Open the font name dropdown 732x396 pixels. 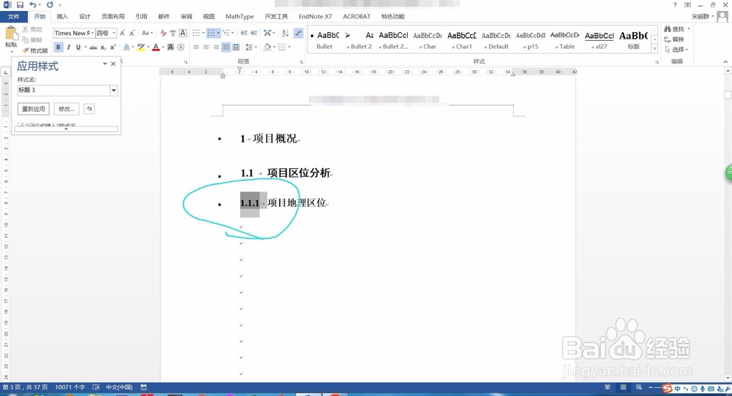(x=92, y=33)
